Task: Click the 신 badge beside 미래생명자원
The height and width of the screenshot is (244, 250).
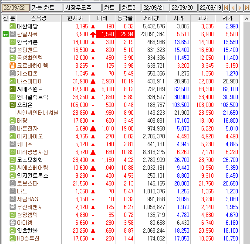Action: tap(13, 152)
